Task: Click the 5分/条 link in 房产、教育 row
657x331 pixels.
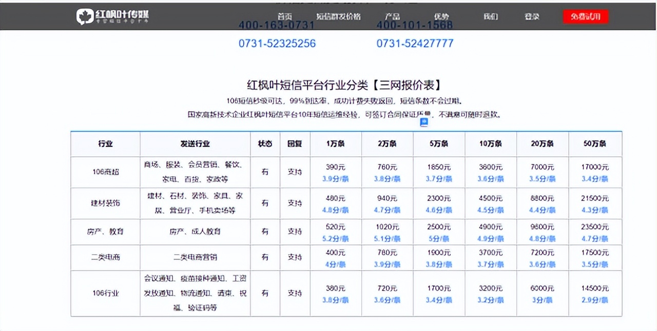Action: (x=439, y=238)
